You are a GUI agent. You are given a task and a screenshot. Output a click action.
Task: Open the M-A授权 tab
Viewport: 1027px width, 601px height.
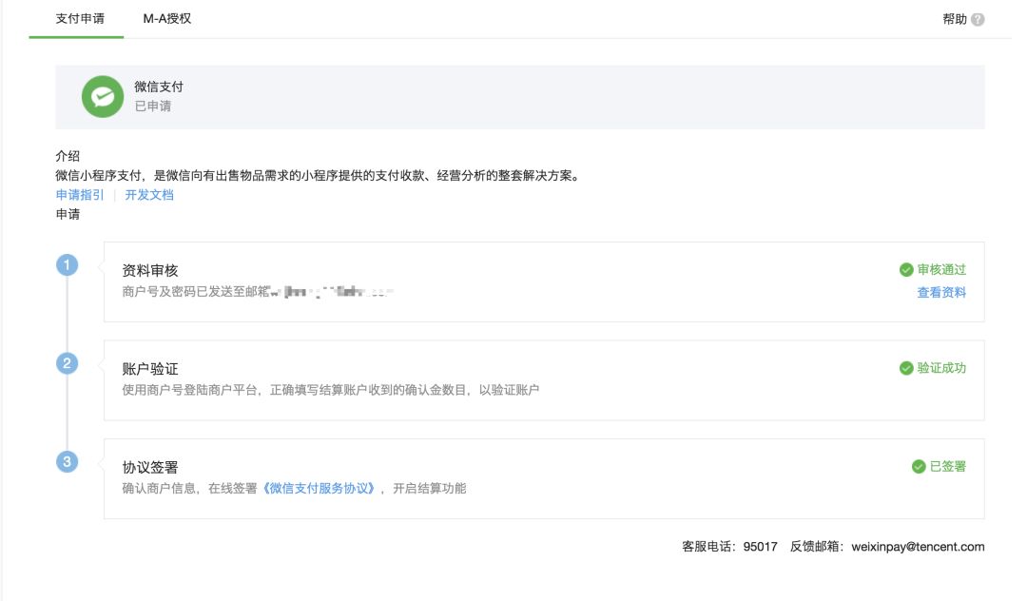(x=167, y=18)
